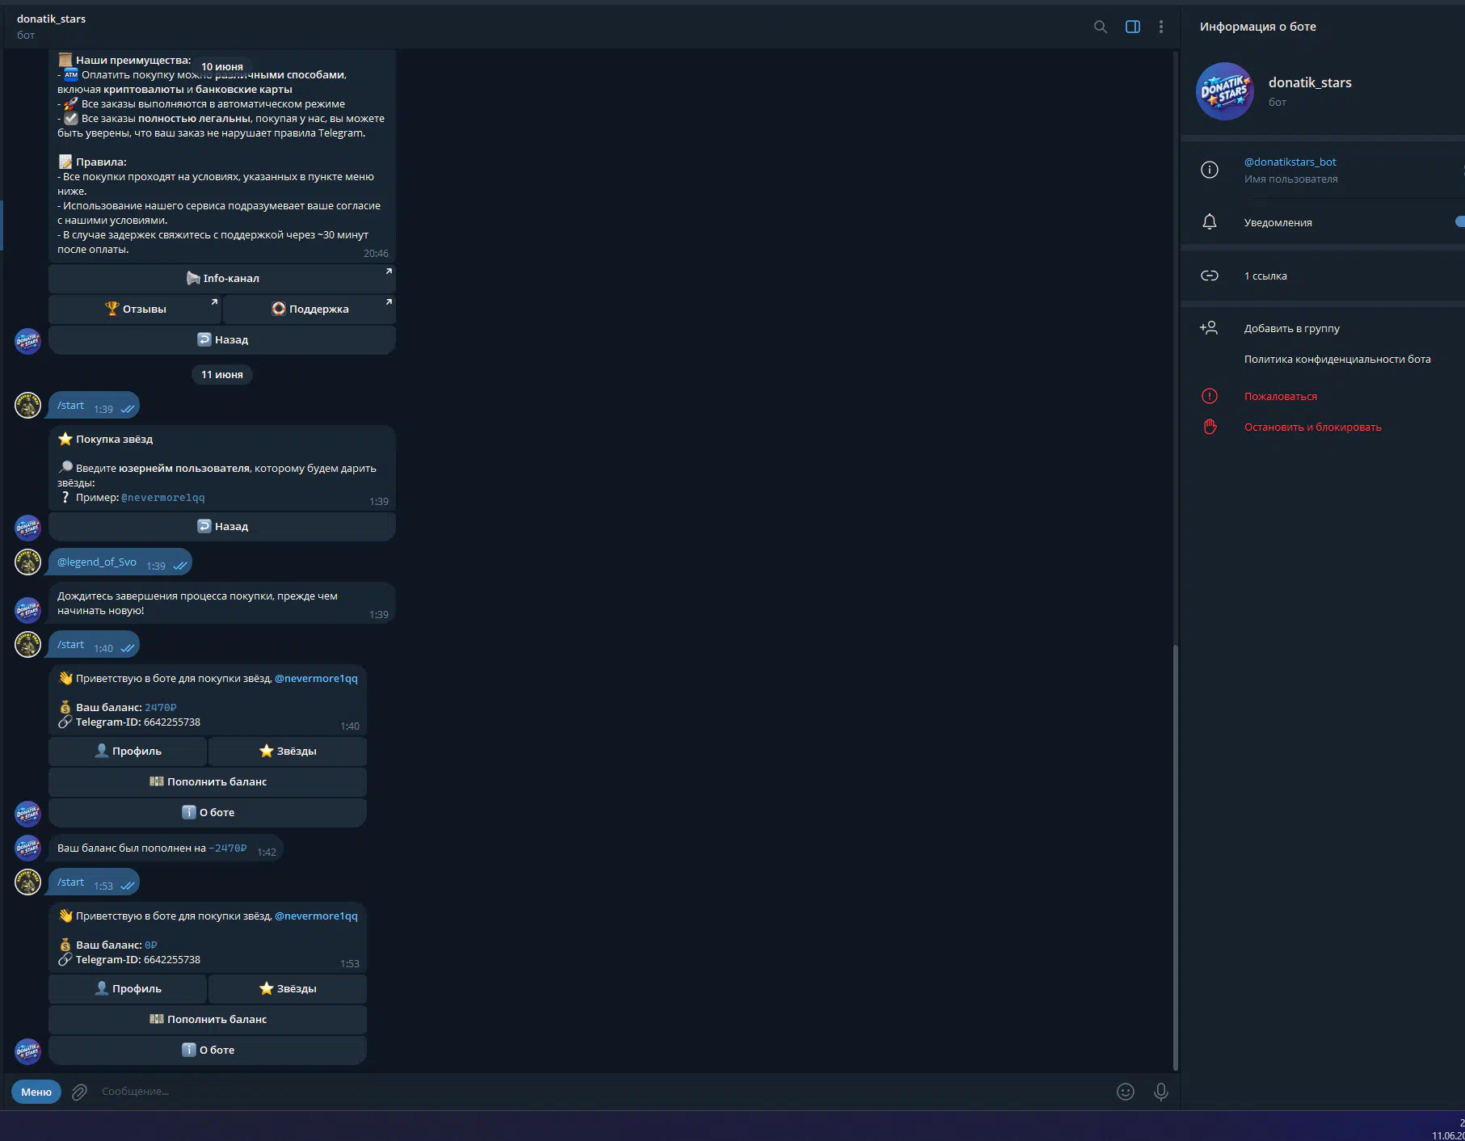Click the bell notifications icon

[1210, 222]
